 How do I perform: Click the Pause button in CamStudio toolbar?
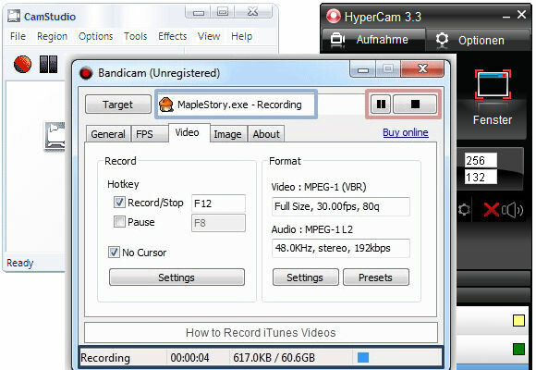(x=48, y=64)
